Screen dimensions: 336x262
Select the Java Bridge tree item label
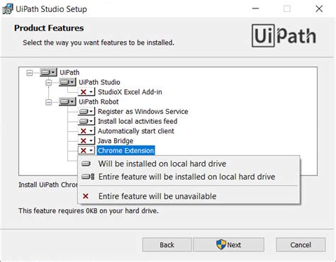[116, 141]
